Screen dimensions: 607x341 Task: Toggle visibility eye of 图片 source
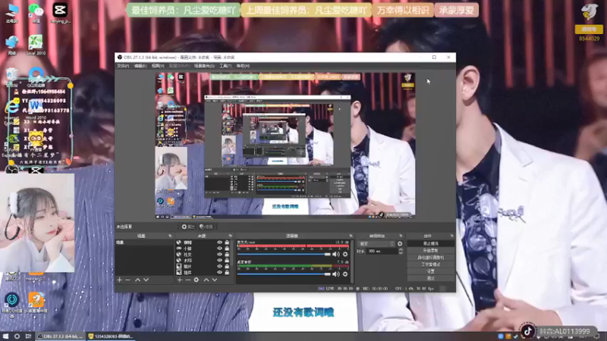(219, 267)
